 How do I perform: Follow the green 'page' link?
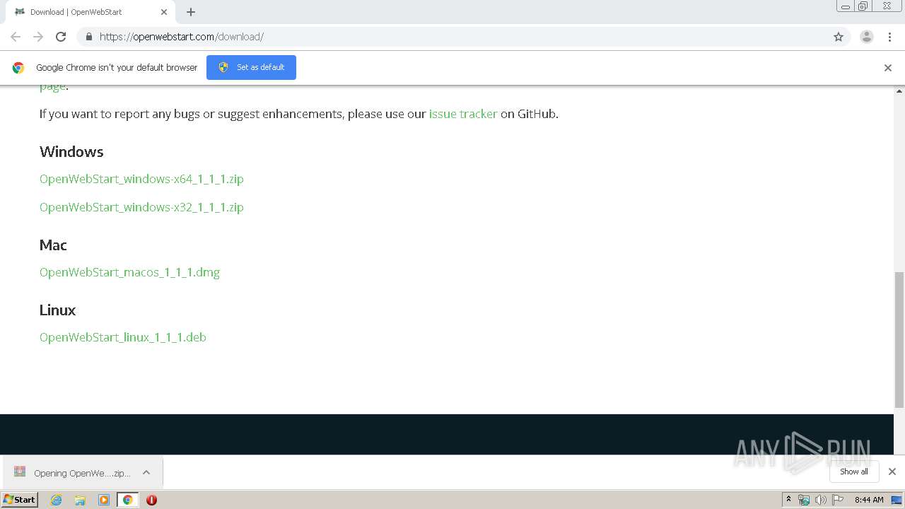click(52, 86)
